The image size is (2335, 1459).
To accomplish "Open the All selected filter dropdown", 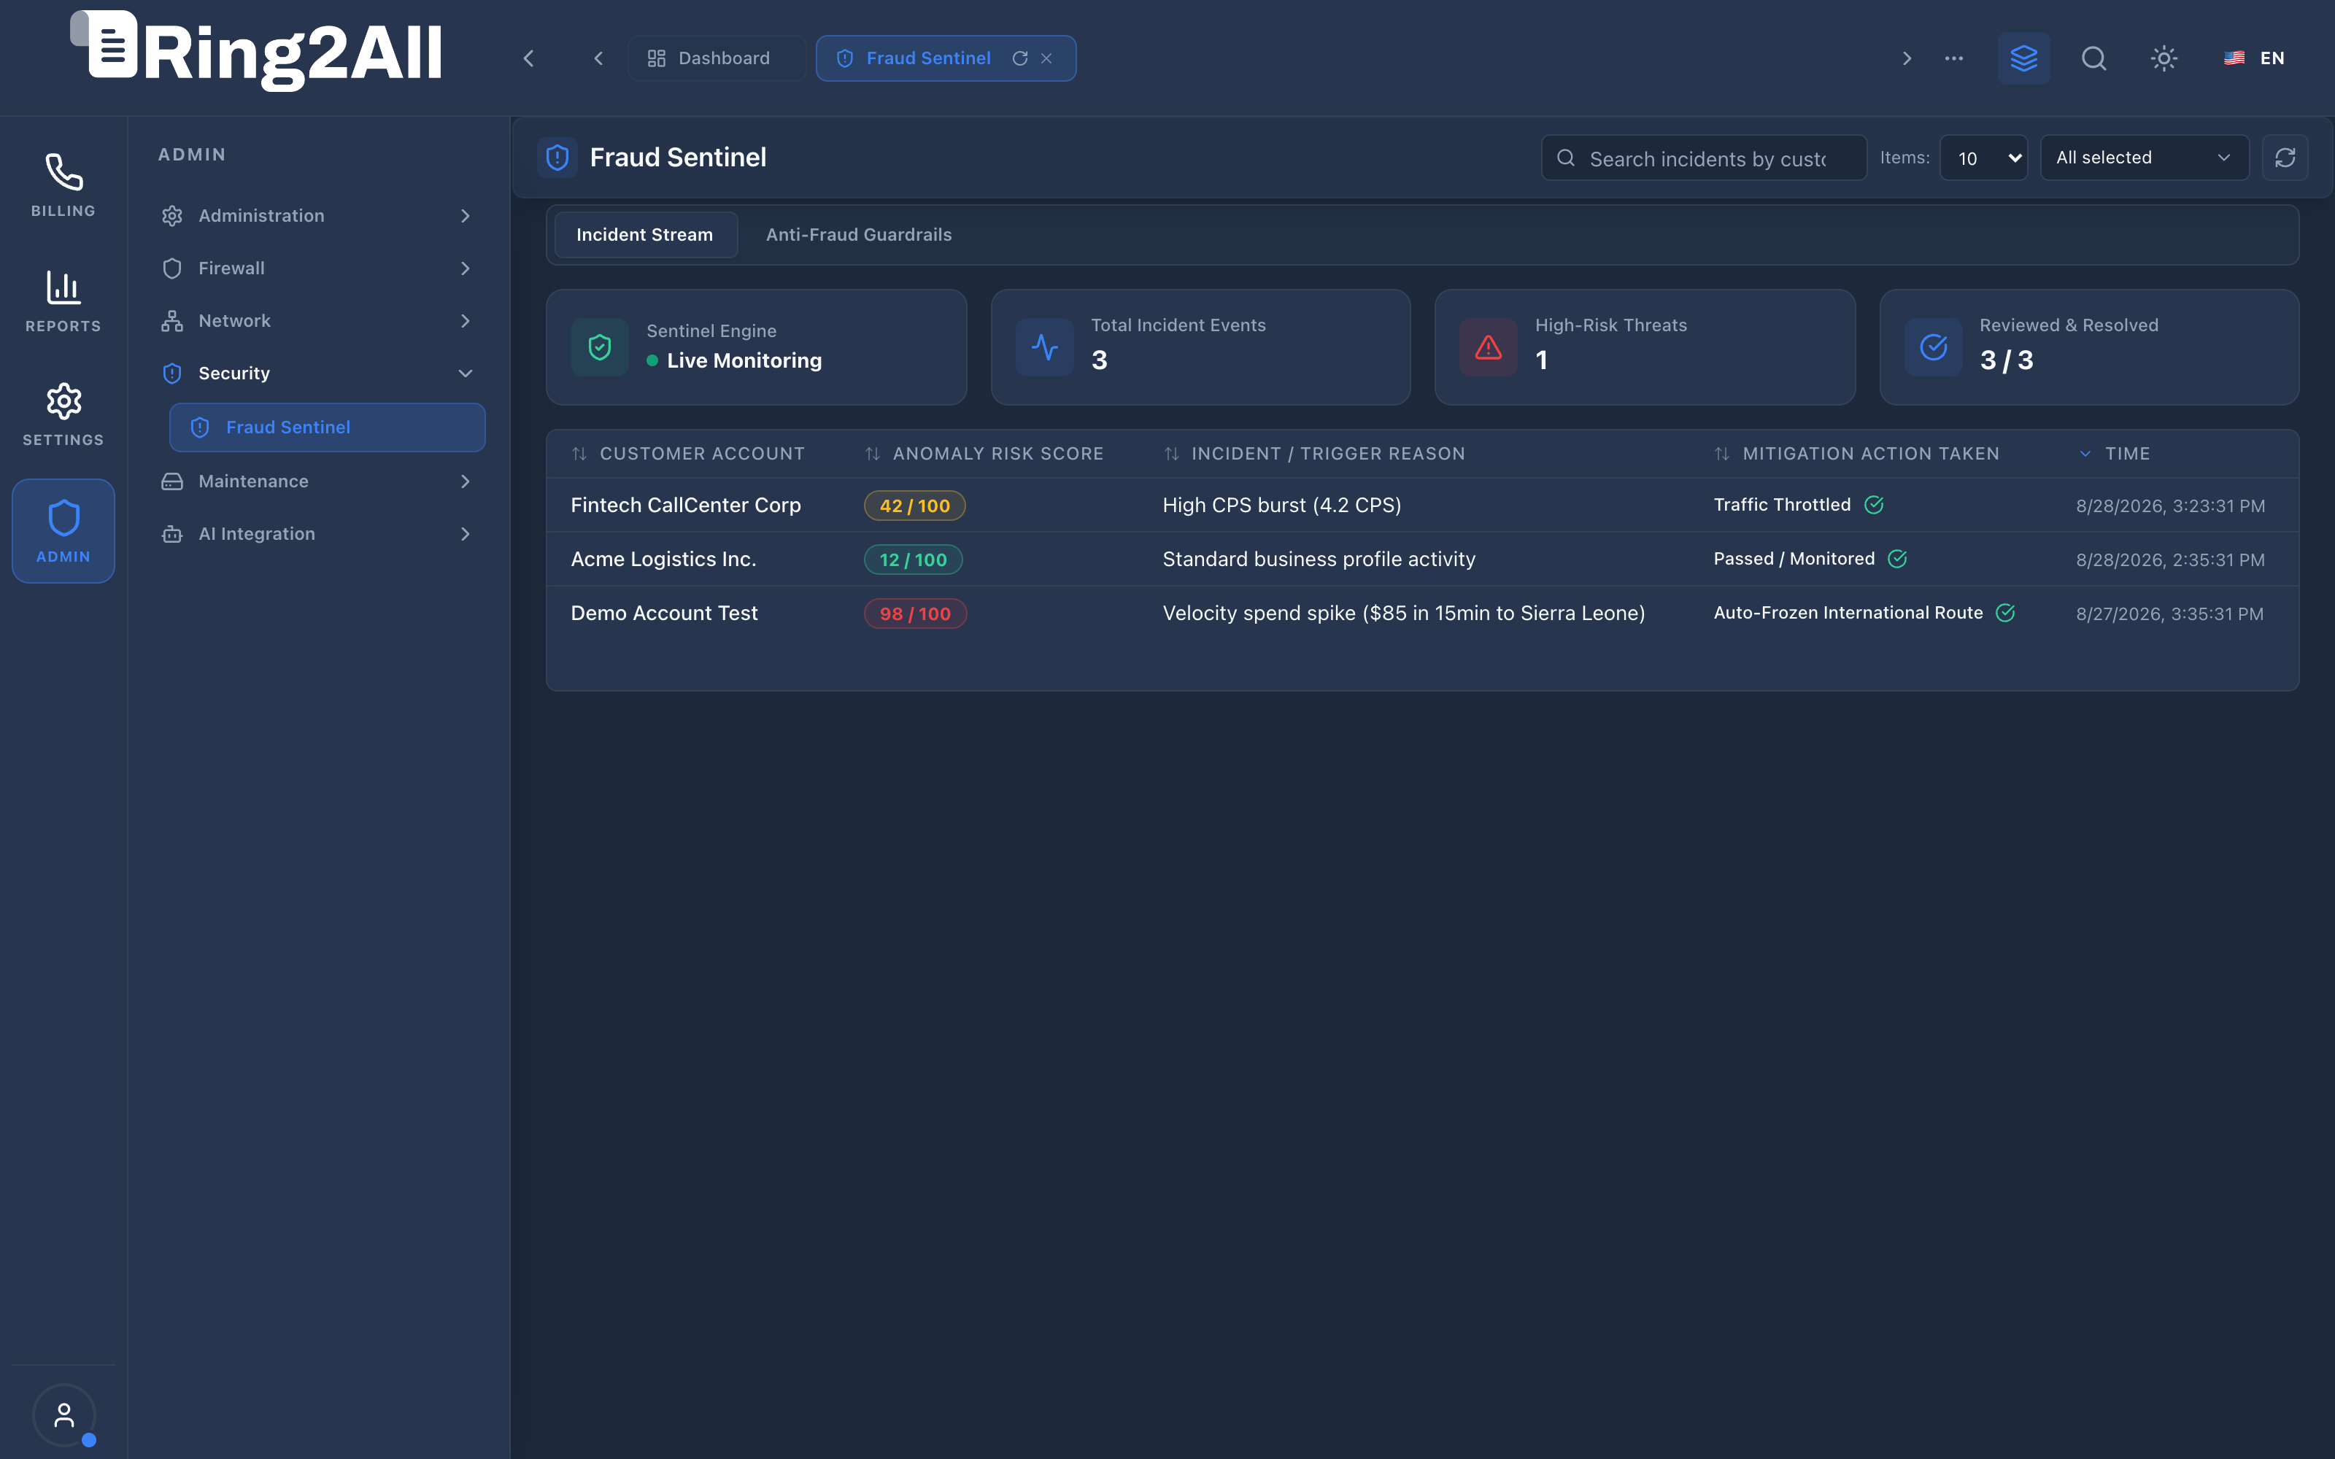I will click(2144, 158).
